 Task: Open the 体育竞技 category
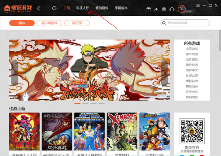pyautogui.click(x=192, y=97)
